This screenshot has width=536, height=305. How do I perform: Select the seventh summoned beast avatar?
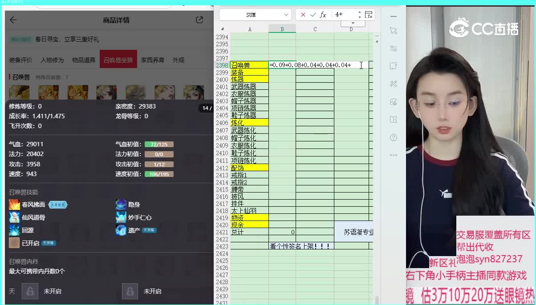(193, 92)
